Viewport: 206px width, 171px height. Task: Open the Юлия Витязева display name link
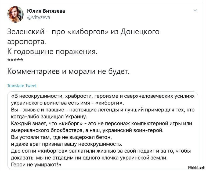click(46, 11)
